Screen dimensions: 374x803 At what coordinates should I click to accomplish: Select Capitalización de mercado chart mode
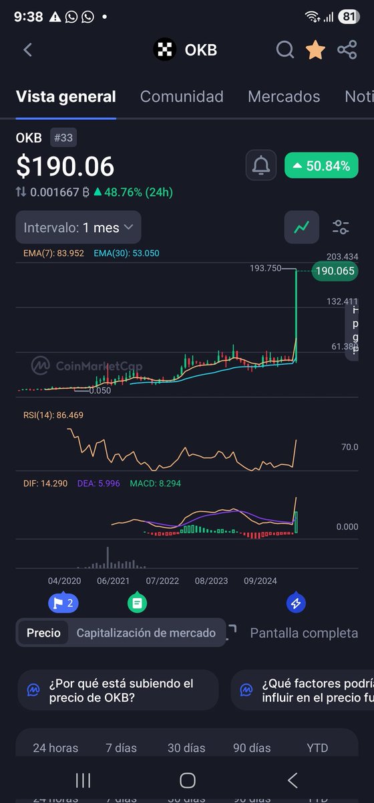[x=146, y=632]
